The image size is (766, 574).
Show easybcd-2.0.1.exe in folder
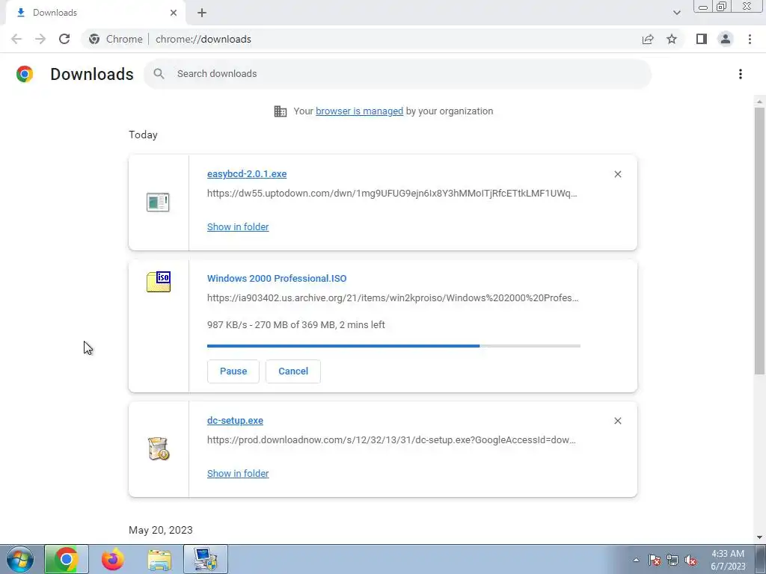(x=238, y=227)
